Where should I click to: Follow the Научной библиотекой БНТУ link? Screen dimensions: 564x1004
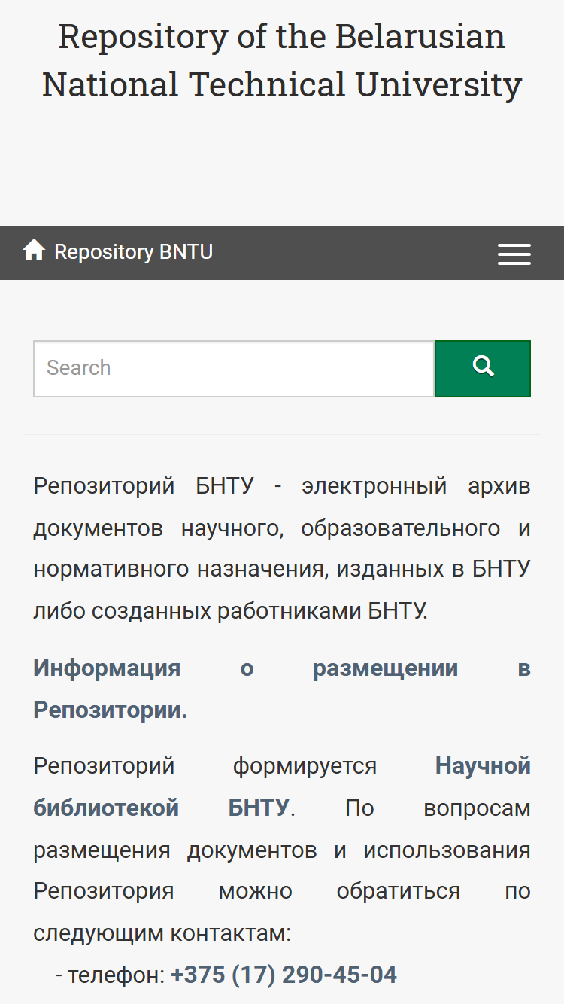tap(282, 786)
